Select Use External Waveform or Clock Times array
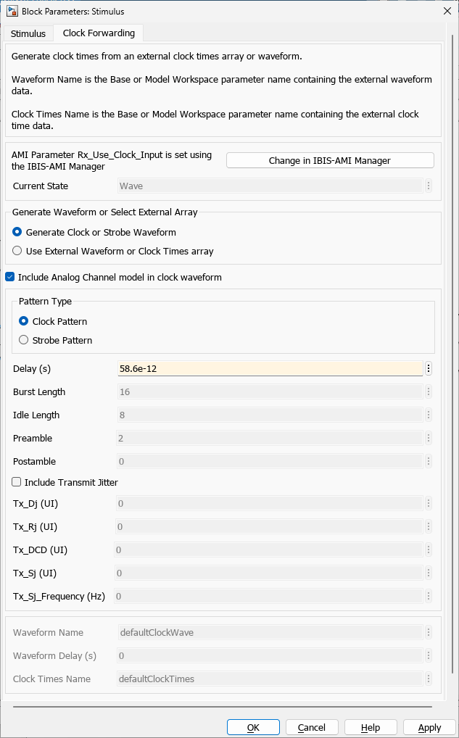The height and width of the screenshot is (738, 459). pos(17,252)
